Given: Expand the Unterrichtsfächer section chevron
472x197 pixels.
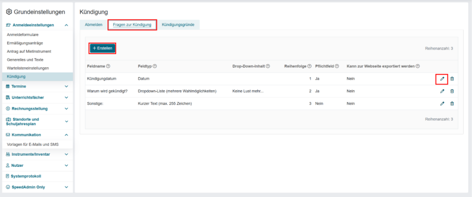Looking at the screenshot, I should [x=67, y=97].
